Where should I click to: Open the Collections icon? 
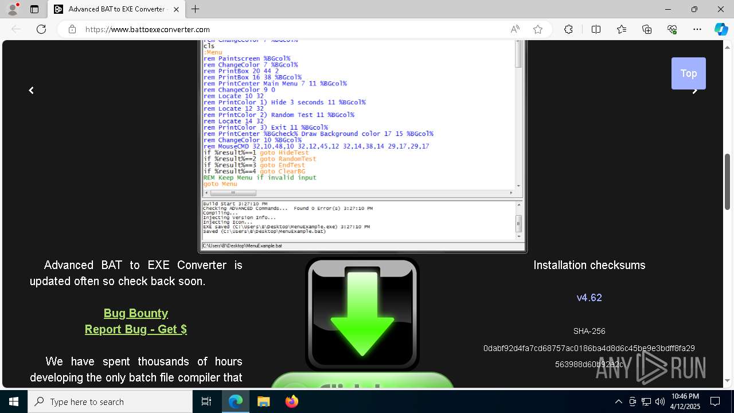[647, 29]
